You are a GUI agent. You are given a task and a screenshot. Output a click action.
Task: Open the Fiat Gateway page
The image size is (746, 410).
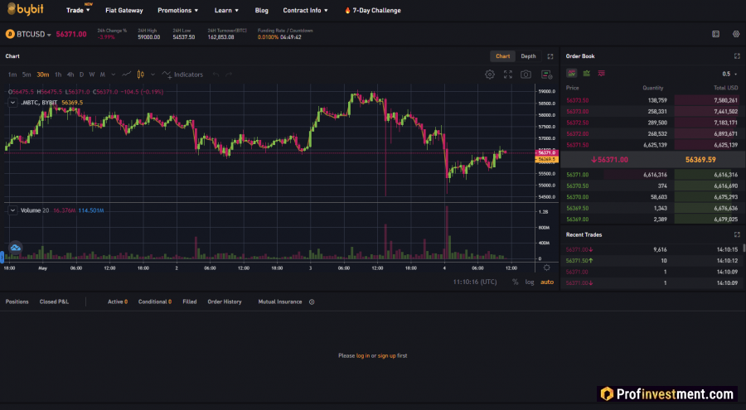click(124, 10)
